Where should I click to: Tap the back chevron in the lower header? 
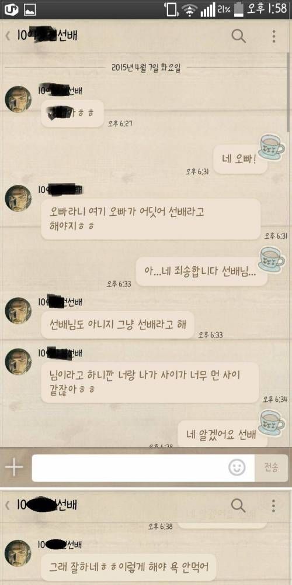7,505
